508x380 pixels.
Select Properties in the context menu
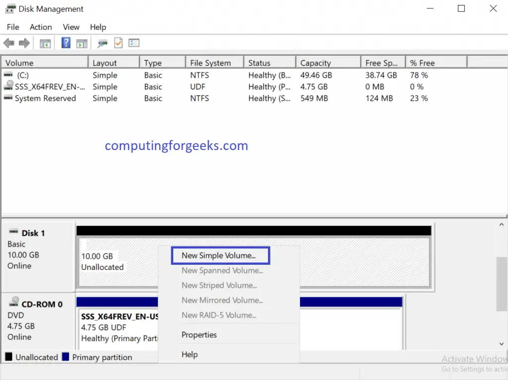coord(199,335)
